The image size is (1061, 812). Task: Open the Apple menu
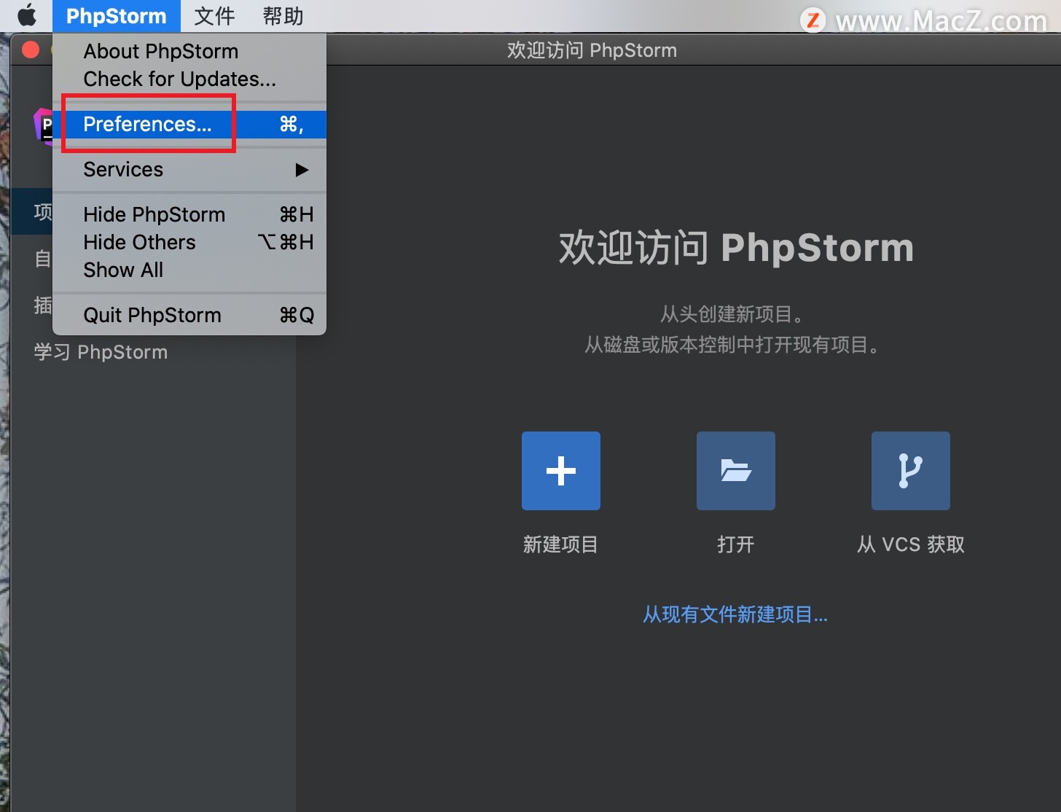click(x=27, y=15)
